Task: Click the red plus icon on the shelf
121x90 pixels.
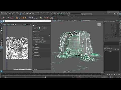Action: [x=56, y=18]
